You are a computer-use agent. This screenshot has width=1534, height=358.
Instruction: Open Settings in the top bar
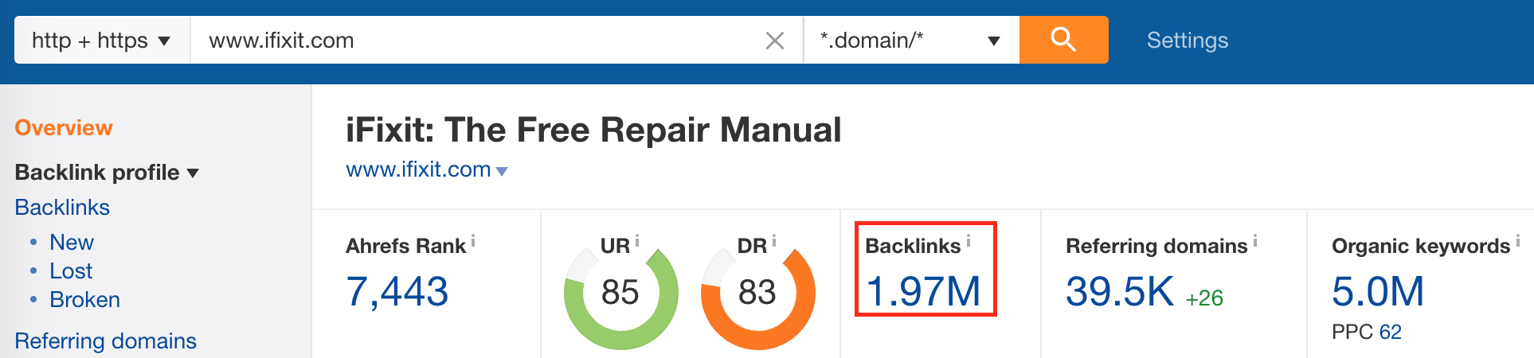[1187, 41]
